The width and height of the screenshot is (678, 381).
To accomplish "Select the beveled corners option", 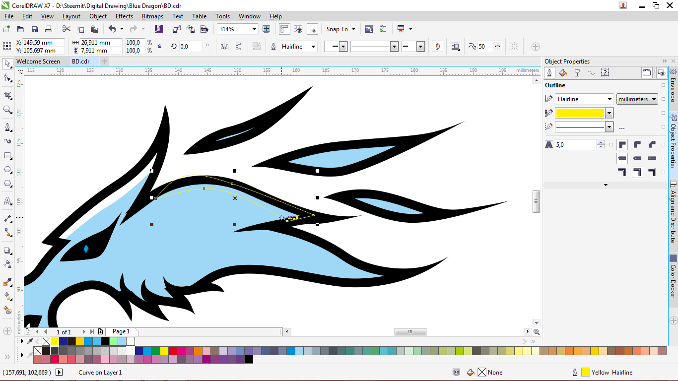I will [x=652, y=145].
